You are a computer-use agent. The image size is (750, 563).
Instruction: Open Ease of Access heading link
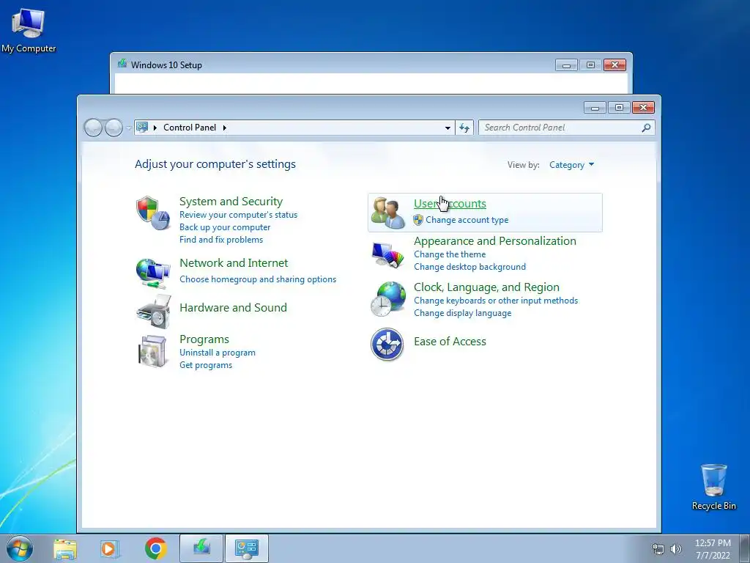(x=450, y=342)
